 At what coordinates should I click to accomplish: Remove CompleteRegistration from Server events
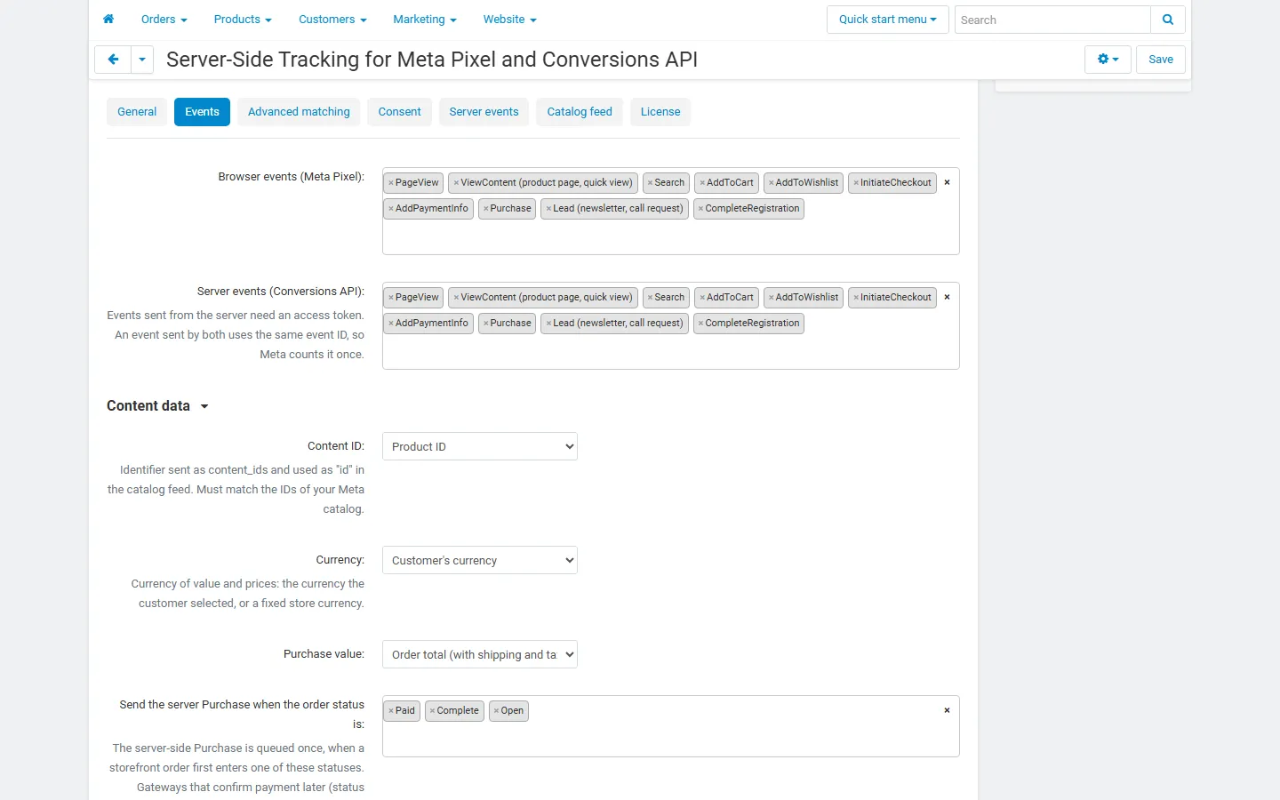coord(701,324)
